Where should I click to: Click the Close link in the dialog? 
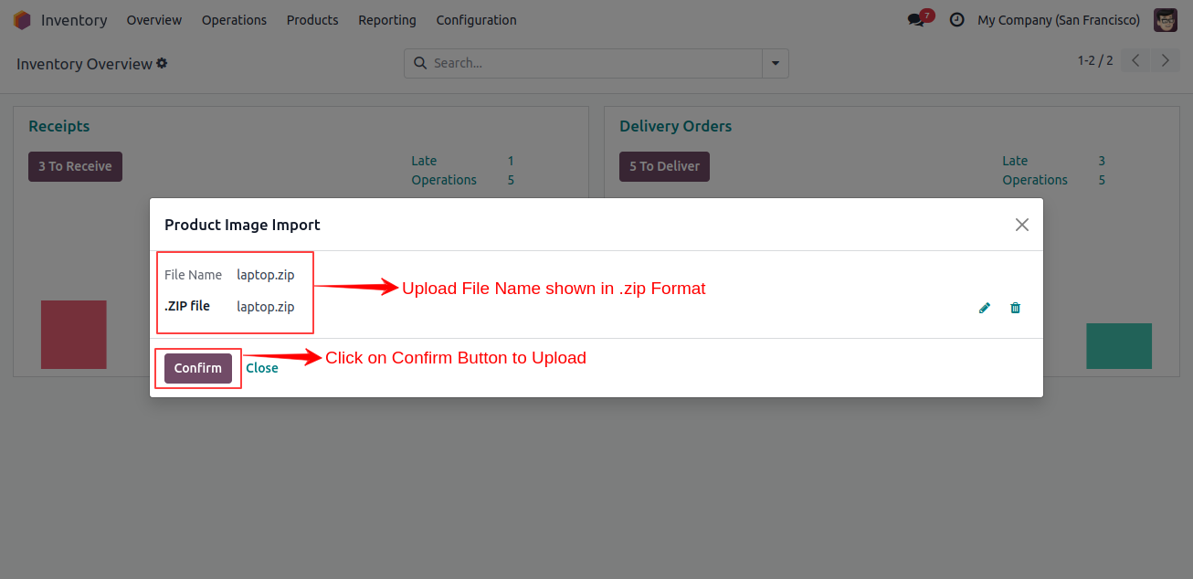tap(262, 368)
